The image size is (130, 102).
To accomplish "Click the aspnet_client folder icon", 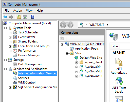I will pyautogui.click(x=81, y=62).
